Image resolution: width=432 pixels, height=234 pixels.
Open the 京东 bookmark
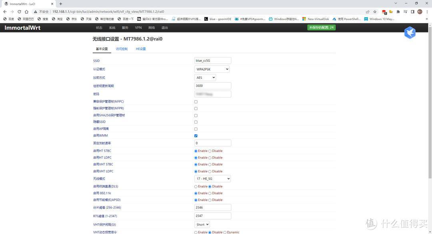72,19
